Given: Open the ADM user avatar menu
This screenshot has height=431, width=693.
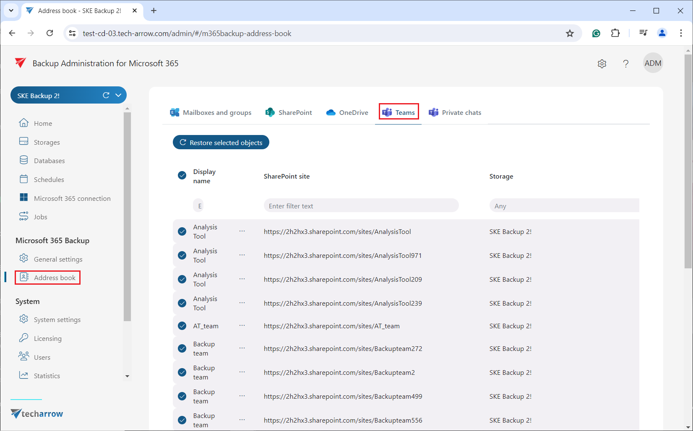Looking at the screenshot, I should (x=653, y=63).
